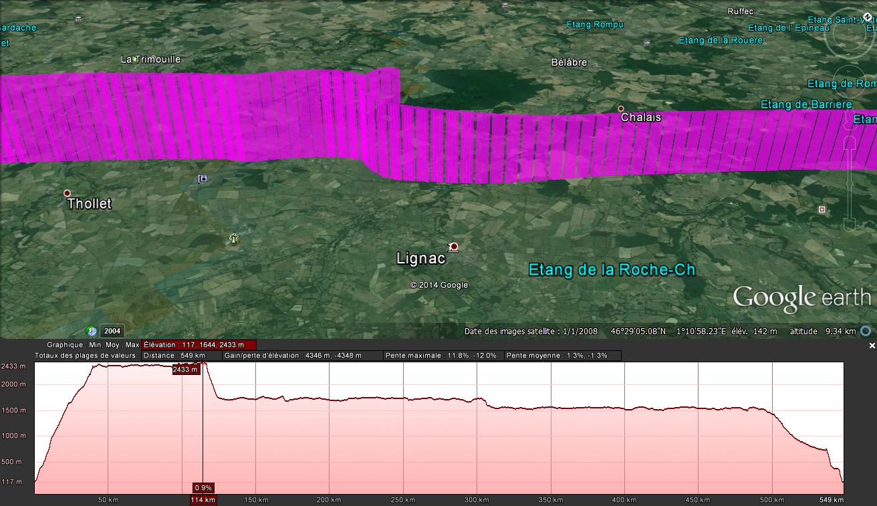Open the 2004 historical imagery date

point(112,331)
